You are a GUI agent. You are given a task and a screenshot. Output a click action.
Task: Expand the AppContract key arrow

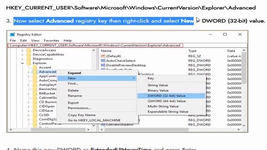[x=28, y=76]
